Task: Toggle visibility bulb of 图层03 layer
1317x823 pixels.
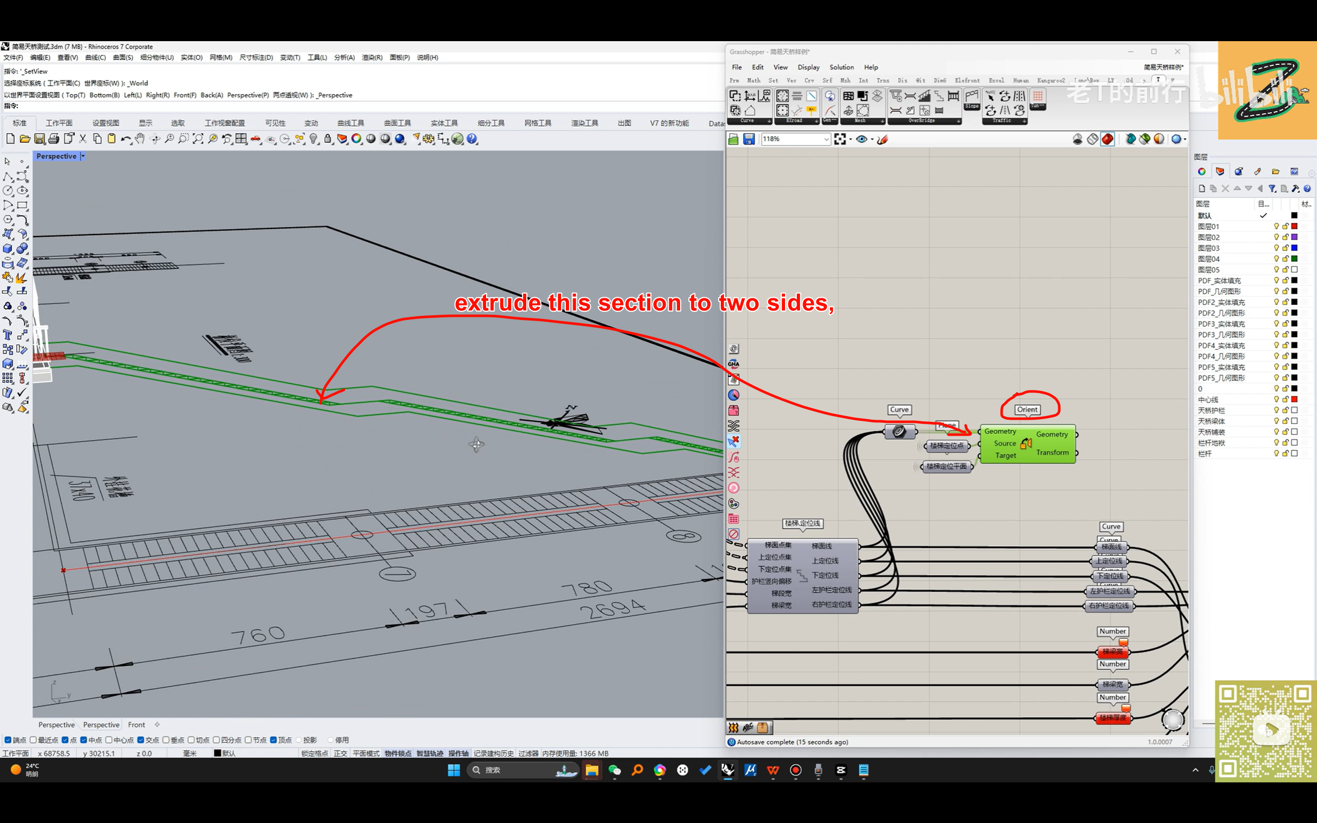Action: (1276, 247)
